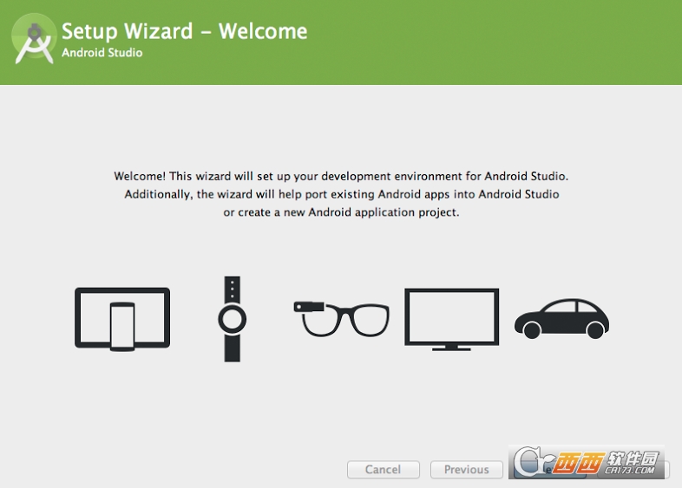Image resolution: width=682 pixels, height=488 pixels.
Task: Click the stand of the TV icon
Action: pyautogui.click(x=451, y=347)
